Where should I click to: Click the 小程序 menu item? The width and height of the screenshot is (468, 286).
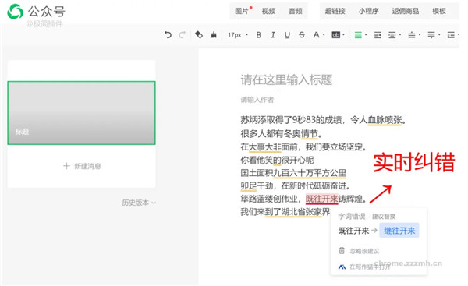tap(369, 11)
